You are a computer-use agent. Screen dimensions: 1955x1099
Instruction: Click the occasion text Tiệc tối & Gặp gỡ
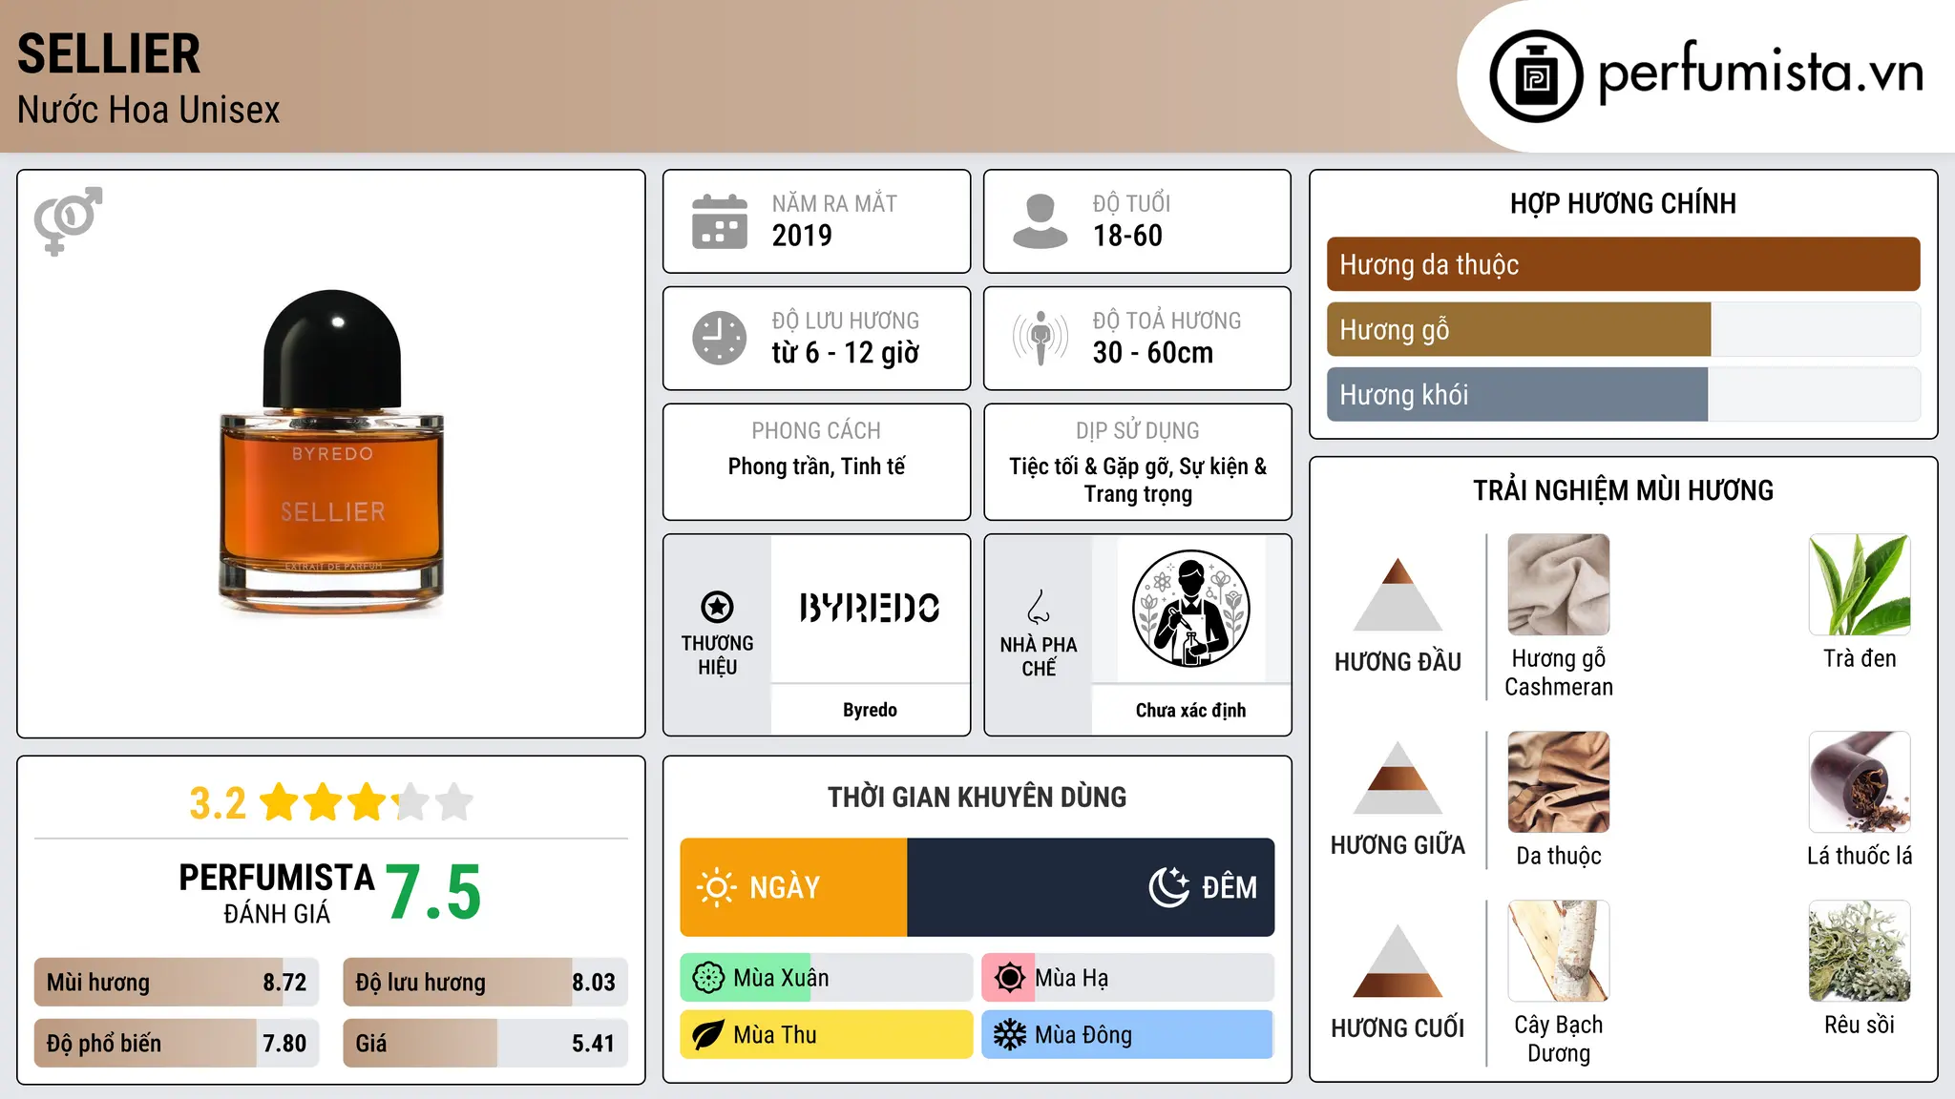tap(1091, 467)
